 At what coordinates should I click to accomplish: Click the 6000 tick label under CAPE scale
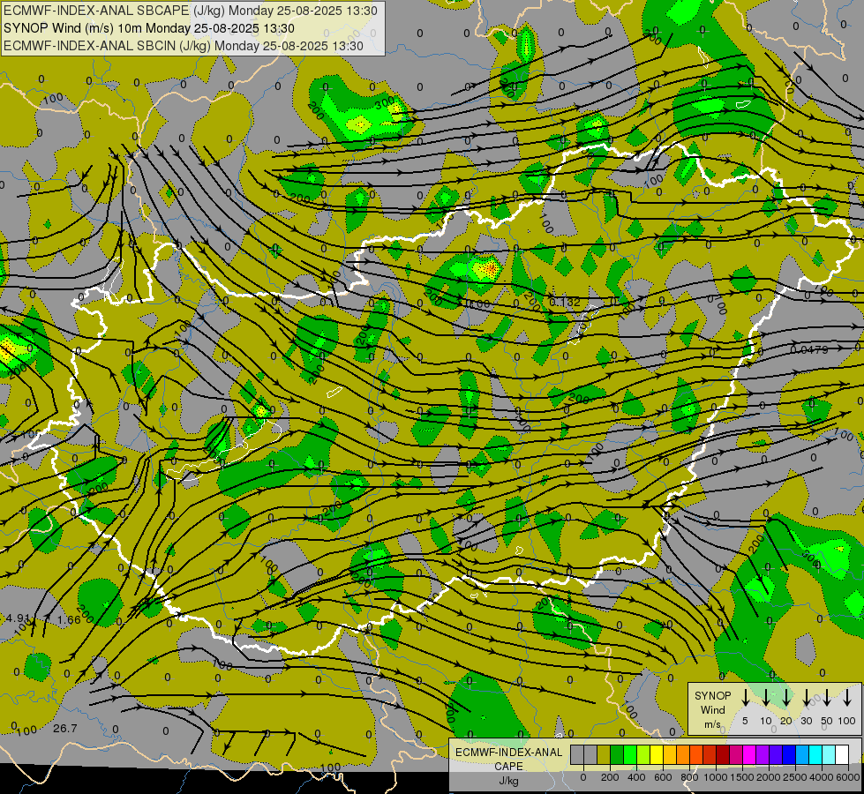click(847, 777)
